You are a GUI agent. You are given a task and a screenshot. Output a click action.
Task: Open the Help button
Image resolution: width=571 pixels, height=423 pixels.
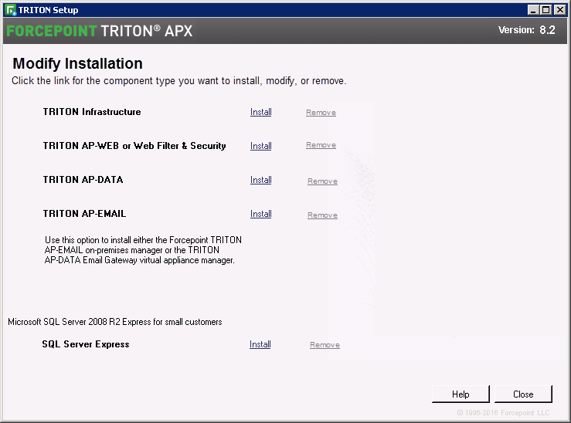(x=461, y=394)
